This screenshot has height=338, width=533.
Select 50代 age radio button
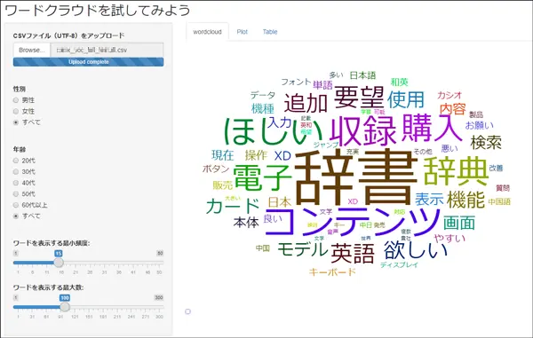(x=16, y=193)
